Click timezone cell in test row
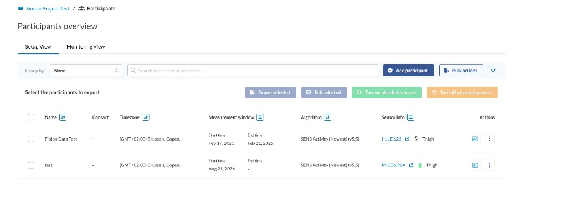The width and height of the screenshot is (567, 199). tap(151, 165)
